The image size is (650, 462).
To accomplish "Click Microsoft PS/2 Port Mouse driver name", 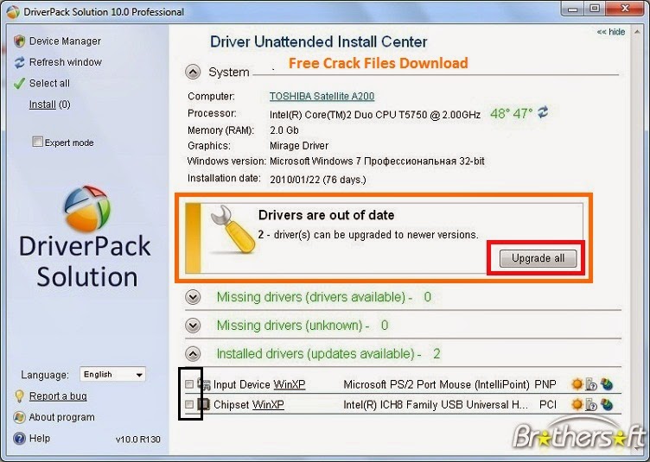I will [437, 384].
